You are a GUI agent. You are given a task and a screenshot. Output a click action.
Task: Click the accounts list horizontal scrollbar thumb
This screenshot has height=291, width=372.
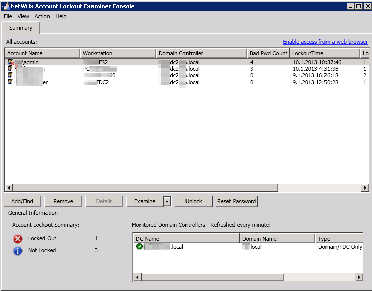(x=146, y=188)
